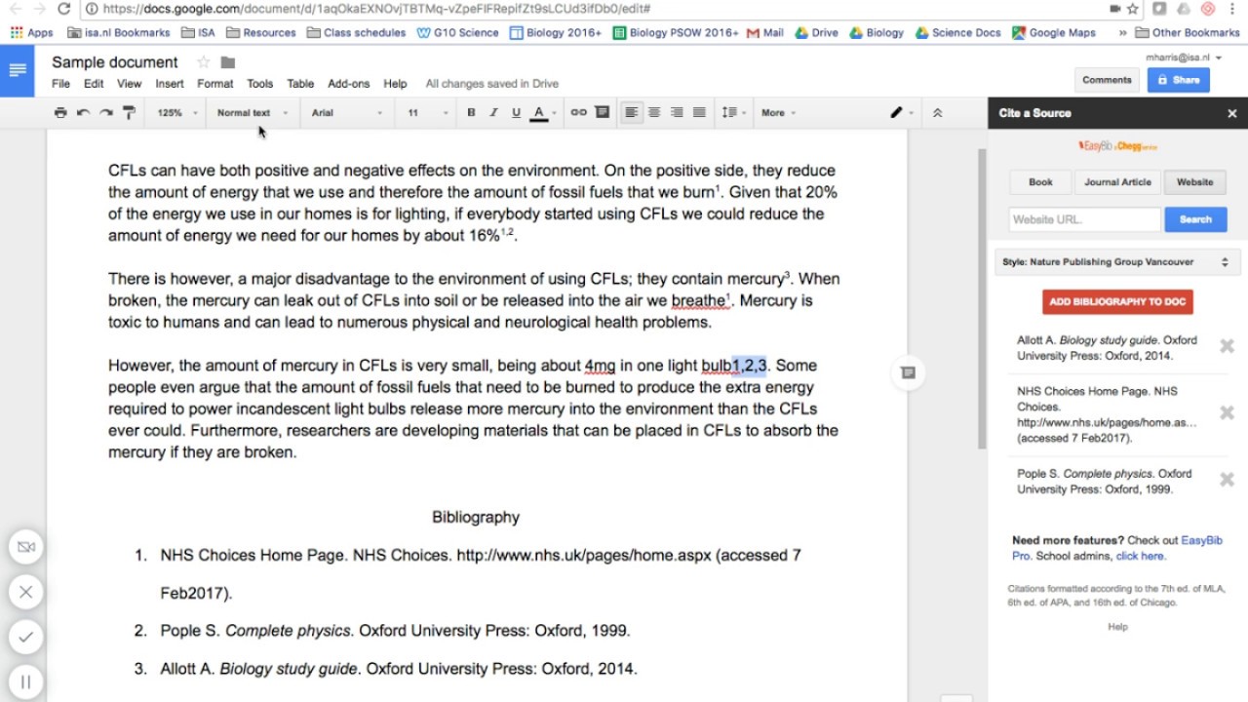Set left text alignment
Screen dimensions: 1248x702
(632, 113)
